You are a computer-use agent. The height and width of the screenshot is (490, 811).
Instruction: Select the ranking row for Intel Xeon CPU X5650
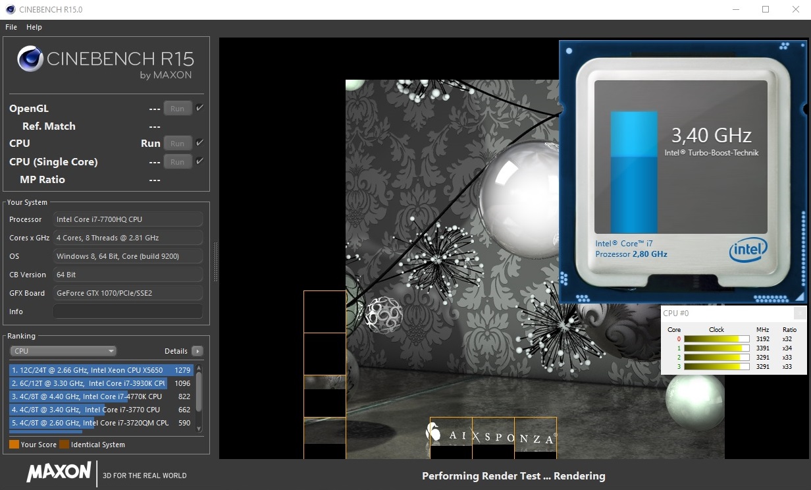(101, 370)
